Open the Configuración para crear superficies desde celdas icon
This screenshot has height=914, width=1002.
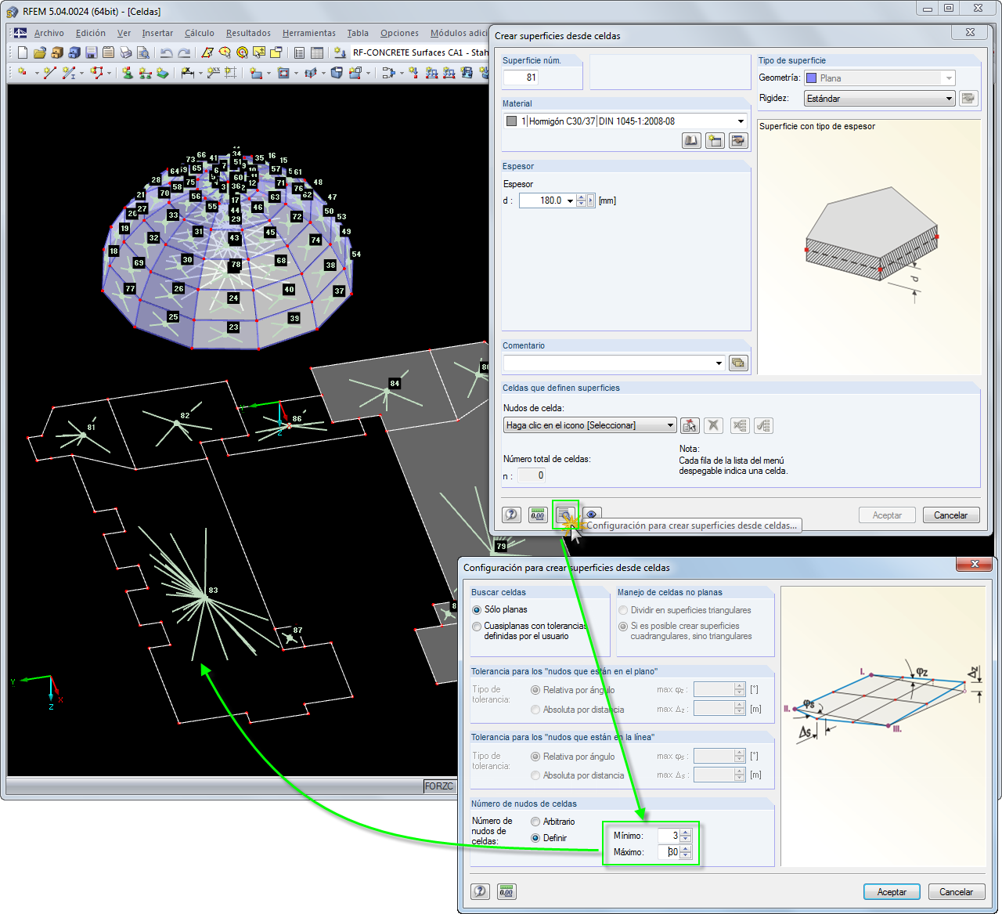point(565,515)
